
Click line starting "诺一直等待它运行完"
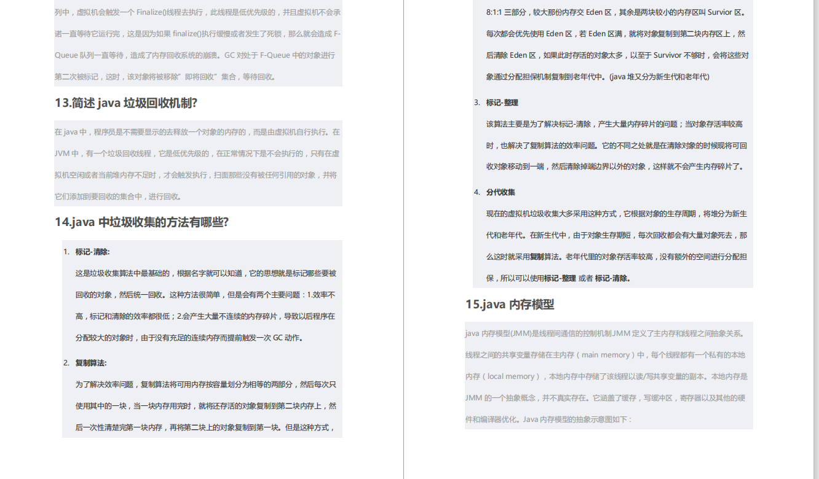[x=198, y=34]
